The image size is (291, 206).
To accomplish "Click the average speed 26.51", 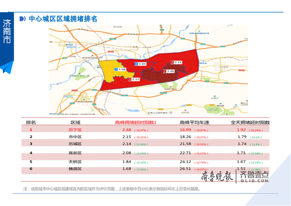I will (x=185, y=169).
